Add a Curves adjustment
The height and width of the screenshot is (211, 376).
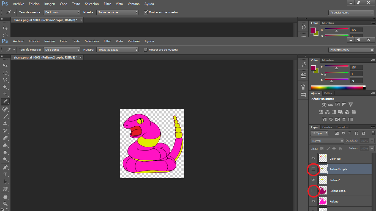pos(337,105)
